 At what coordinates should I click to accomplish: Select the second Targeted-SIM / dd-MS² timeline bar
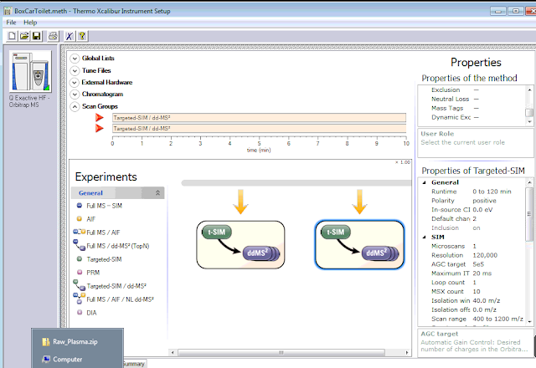pyautogui.click(x=259, y=128)
